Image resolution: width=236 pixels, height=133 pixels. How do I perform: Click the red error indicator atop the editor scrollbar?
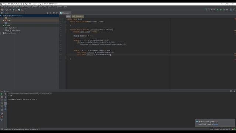pyautogui.click(x=235, y=19)
